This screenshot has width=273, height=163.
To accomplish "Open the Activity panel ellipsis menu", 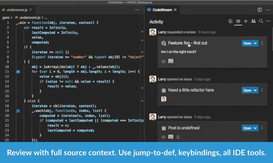I will (268, 21).
